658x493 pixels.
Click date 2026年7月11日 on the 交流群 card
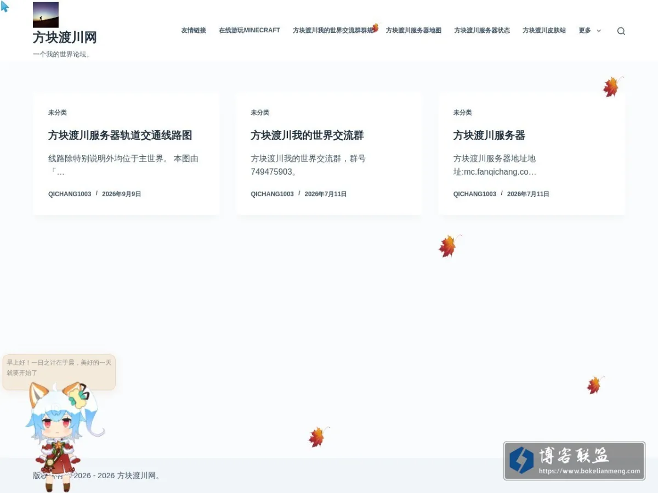pyautogui.click(x=326, y=194)
